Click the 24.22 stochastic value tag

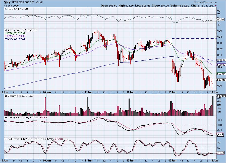coord(221,153)
